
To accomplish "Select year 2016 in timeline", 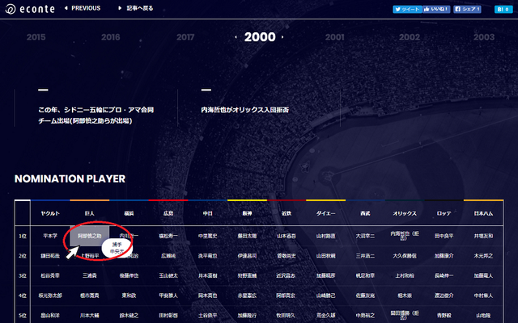I will [111, 37].
